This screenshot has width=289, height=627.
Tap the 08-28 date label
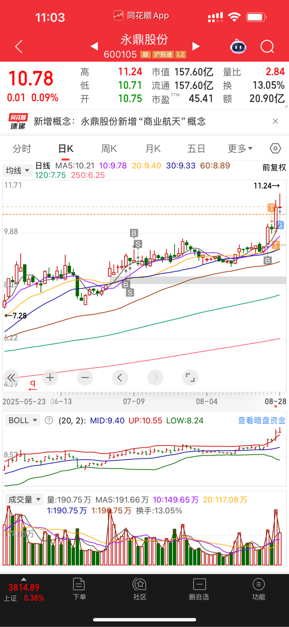coord(275,401)
